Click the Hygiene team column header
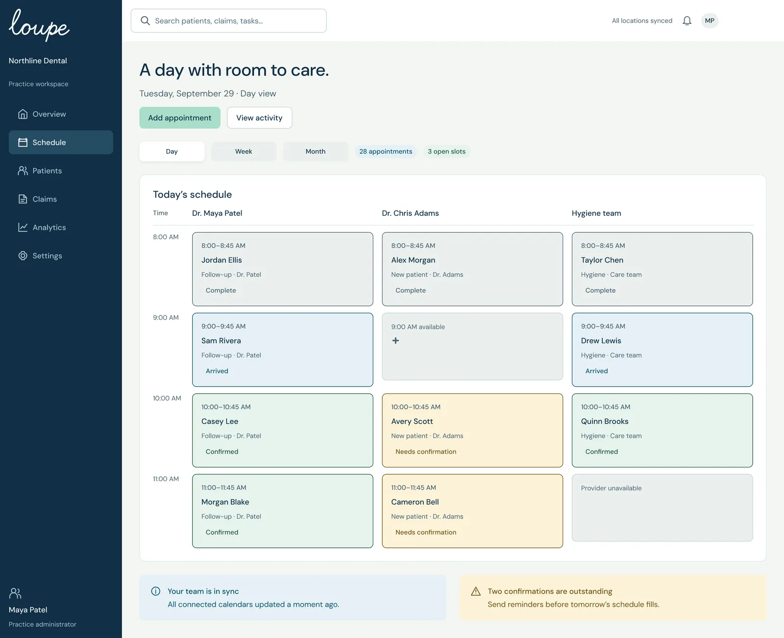 point(596,213)
